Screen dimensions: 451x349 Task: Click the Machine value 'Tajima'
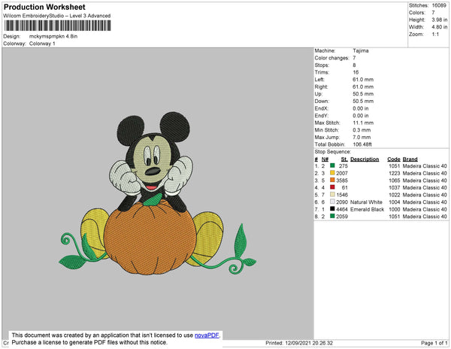coord(361,50)
